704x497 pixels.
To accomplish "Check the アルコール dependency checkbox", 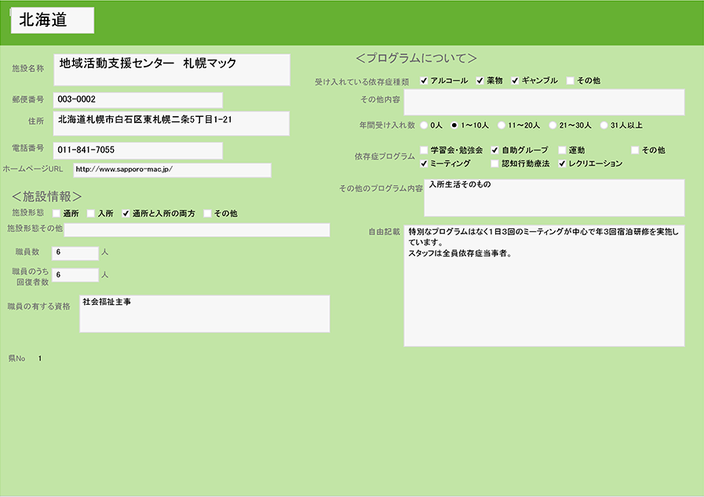I will 425,81.
